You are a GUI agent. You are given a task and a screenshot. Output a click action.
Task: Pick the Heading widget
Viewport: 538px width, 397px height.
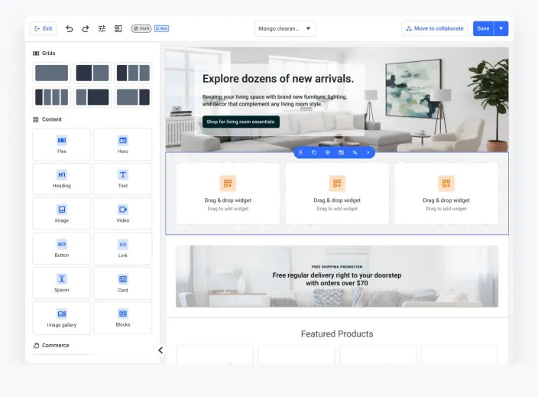click(62, 179)
